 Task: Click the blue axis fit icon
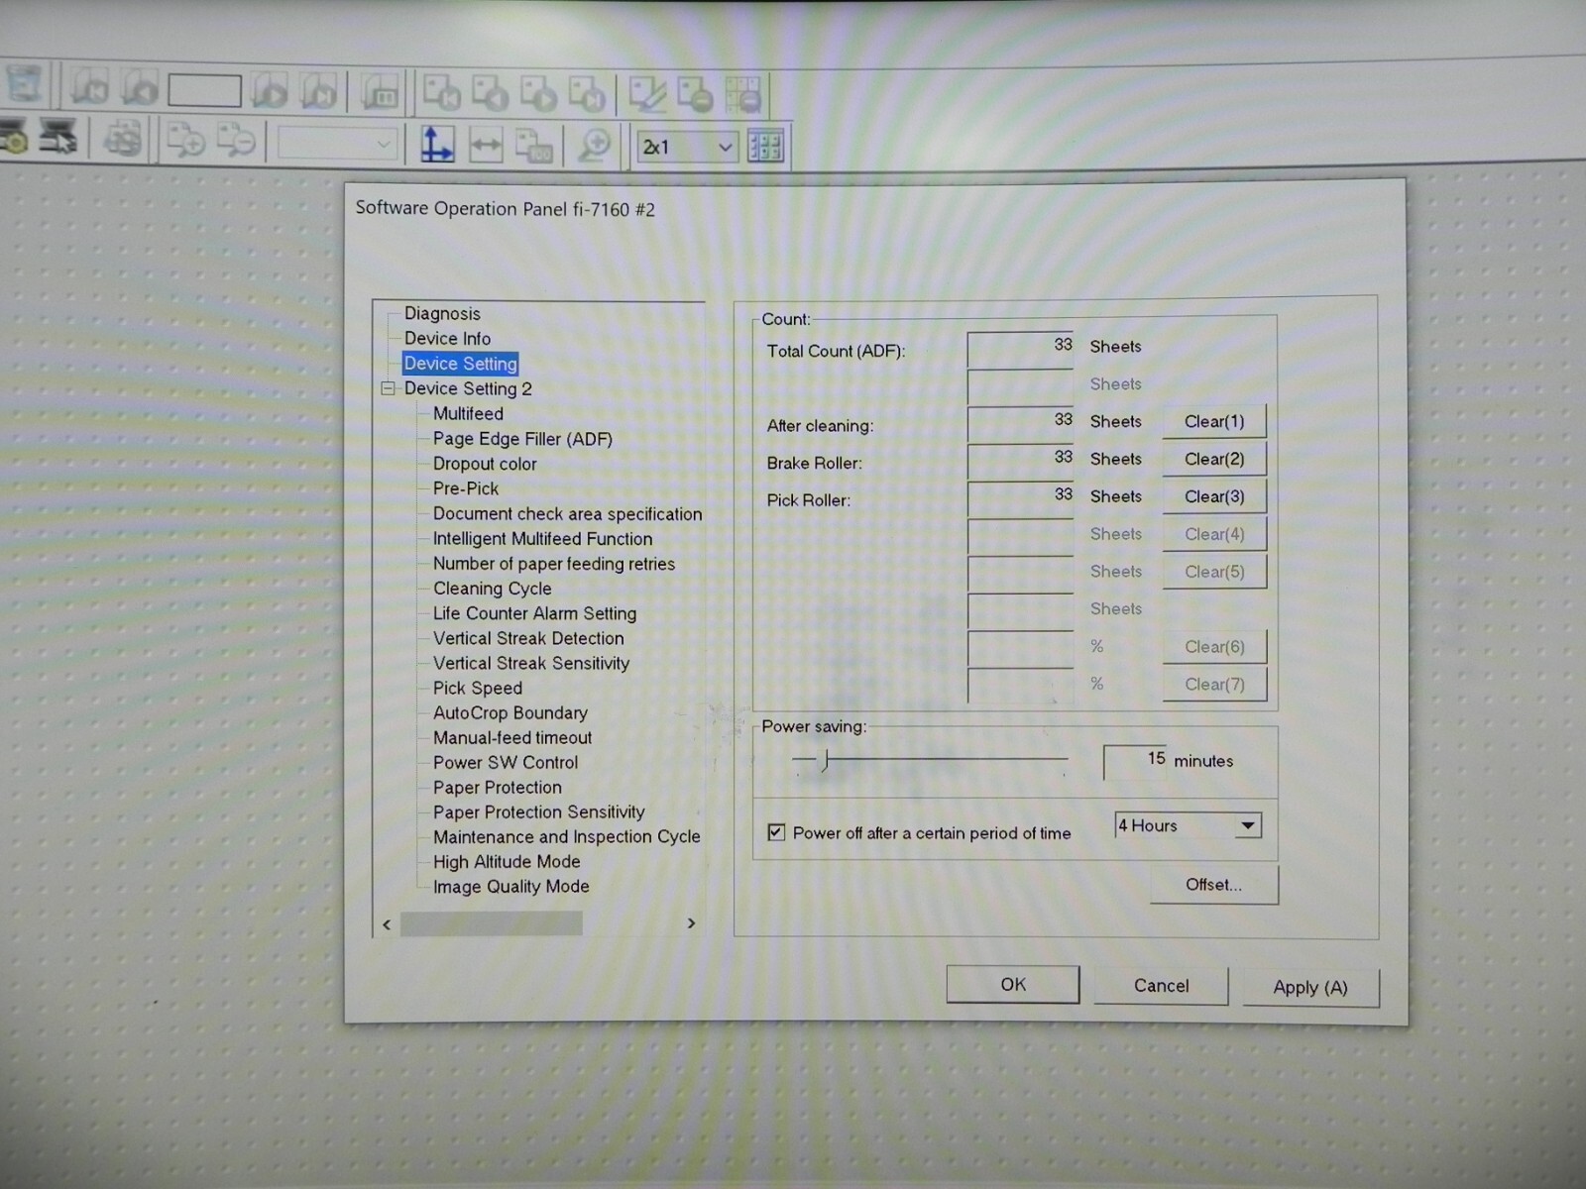(436, 145)
